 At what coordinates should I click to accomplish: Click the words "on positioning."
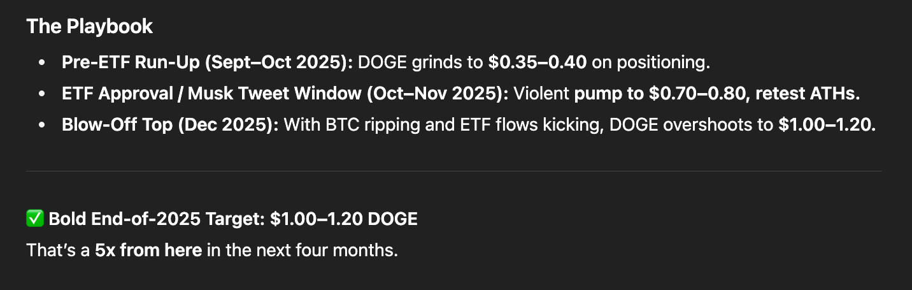tap(650, 62)
